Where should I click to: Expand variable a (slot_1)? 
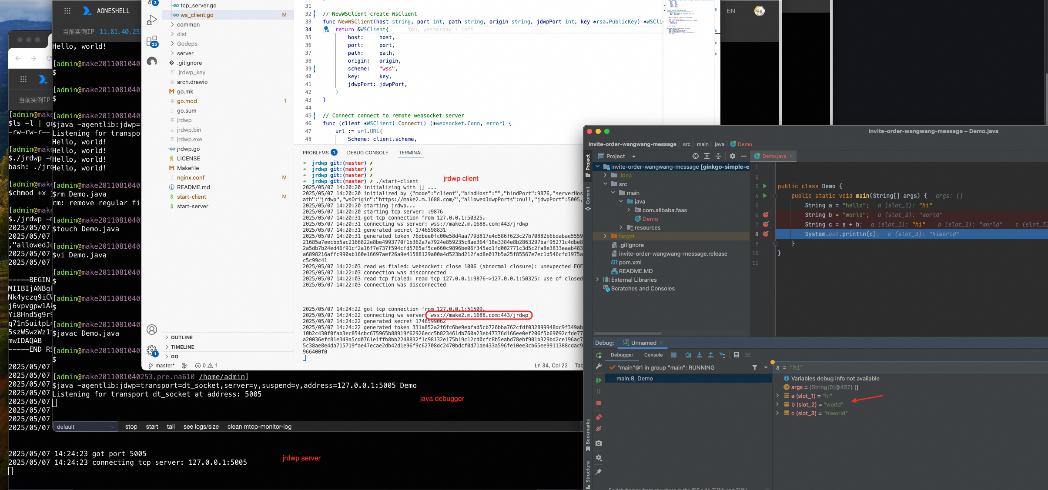pyautogui.click(x=777, y=396)
